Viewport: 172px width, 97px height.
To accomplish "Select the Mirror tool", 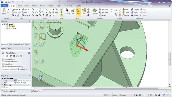I will pos(126,16).
